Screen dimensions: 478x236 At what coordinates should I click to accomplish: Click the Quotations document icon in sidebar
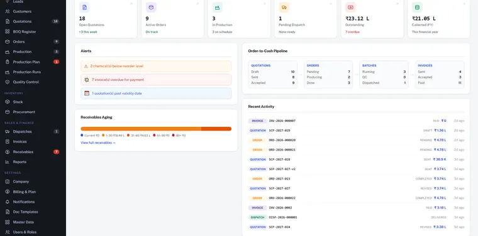(x=8, y=21)
